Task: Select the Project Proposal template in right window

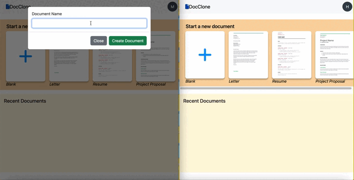Action: coord(334,55)
